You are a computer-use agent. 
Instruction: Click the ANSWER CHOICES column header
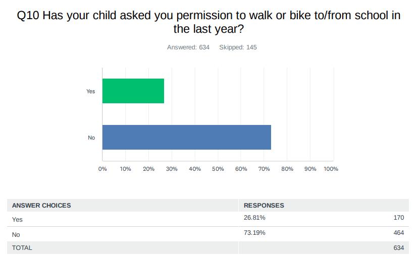(41, 206)
